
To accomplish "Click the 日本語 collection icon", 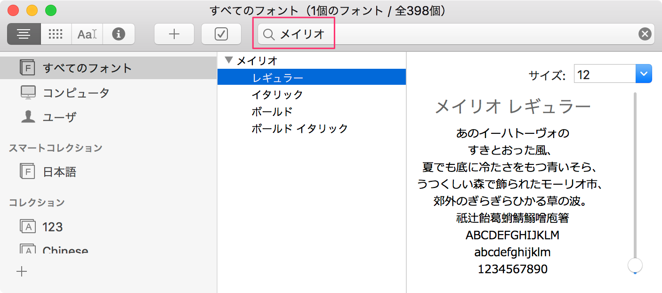I will (28, 172).
